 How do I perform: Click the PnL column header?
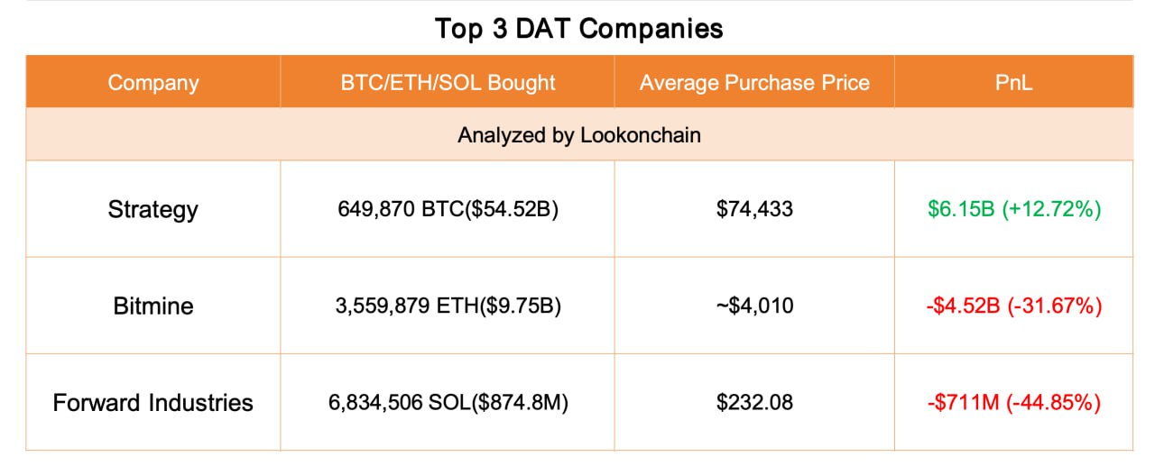1013,83
